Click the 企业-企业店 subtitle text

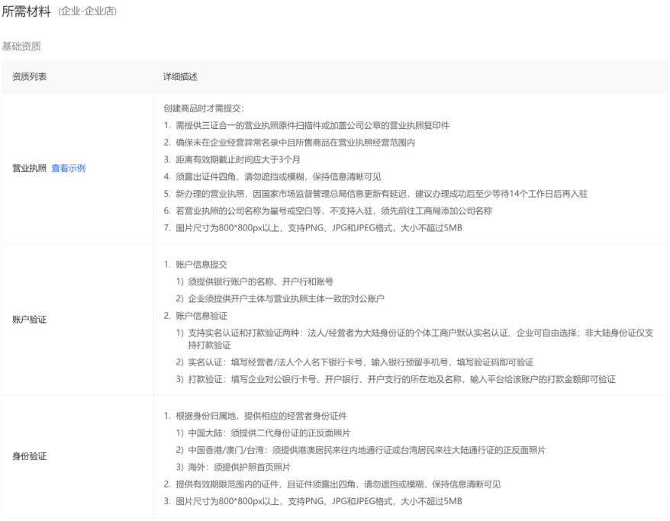click(x=84, y=11)
